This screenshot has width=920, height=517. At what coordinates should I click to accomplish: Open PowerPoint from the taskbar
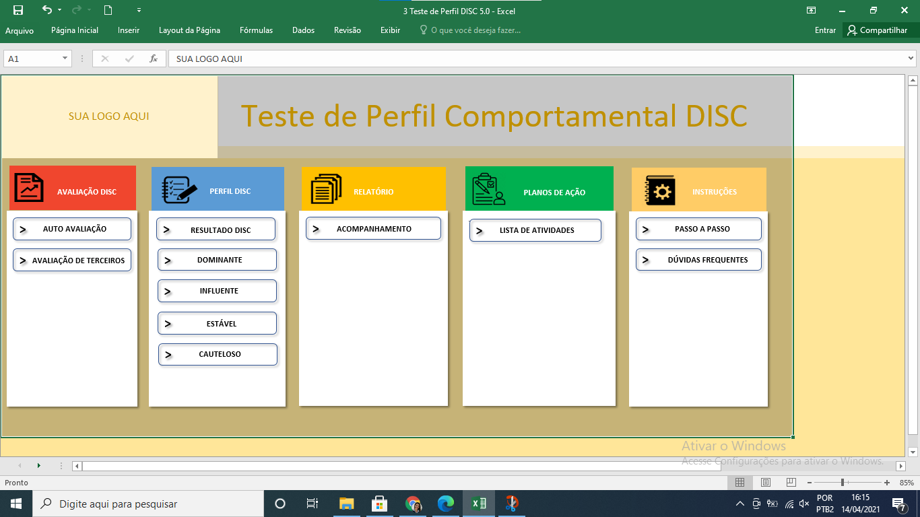pos(511,503)
